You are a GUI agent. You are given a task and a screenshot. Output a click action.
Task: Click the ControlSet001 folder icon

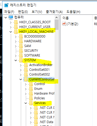pos(26,70)
